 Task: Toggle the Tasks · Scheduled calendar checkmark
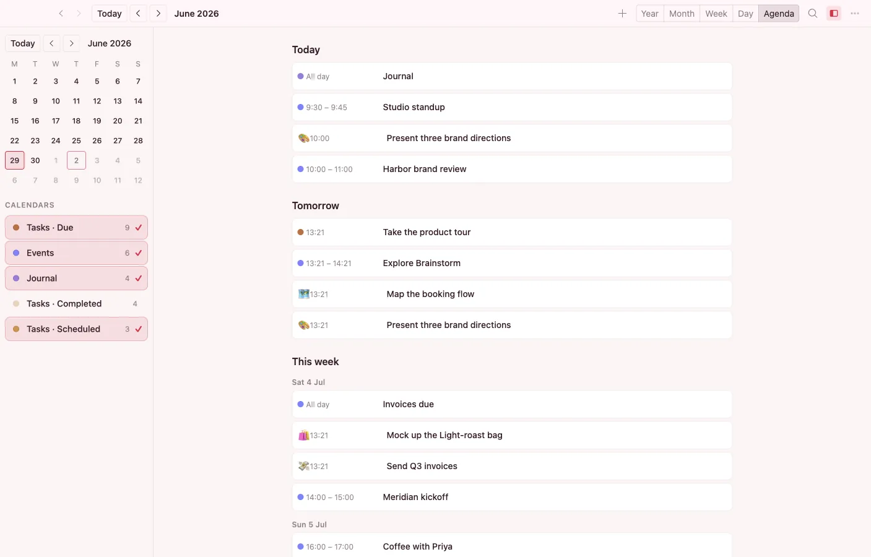click(139, 329)
